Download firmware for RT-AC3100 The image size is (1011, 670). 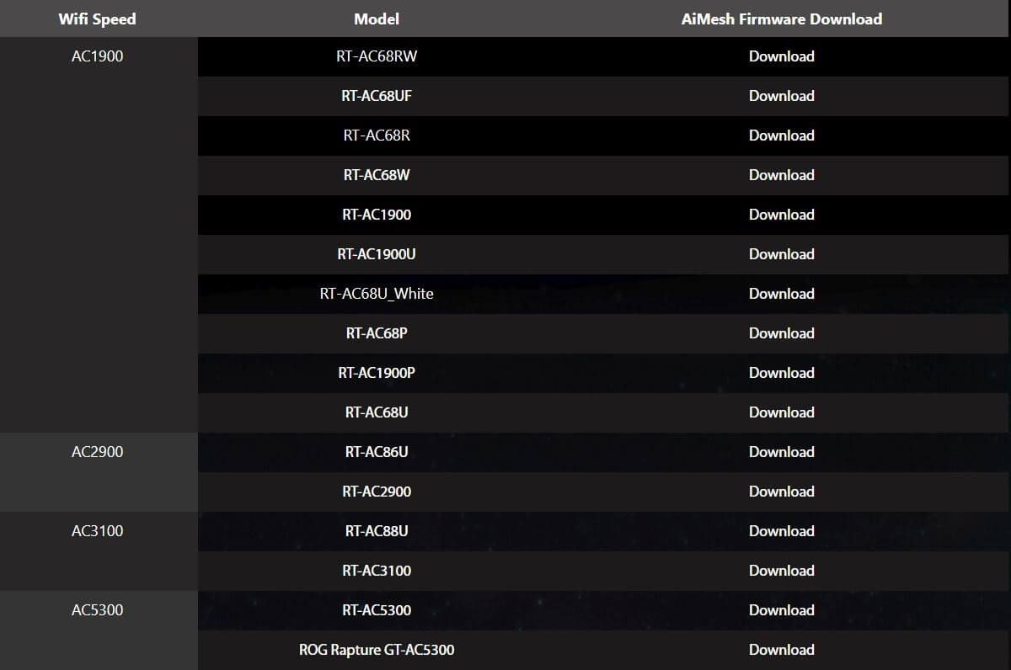click(781, 571)
